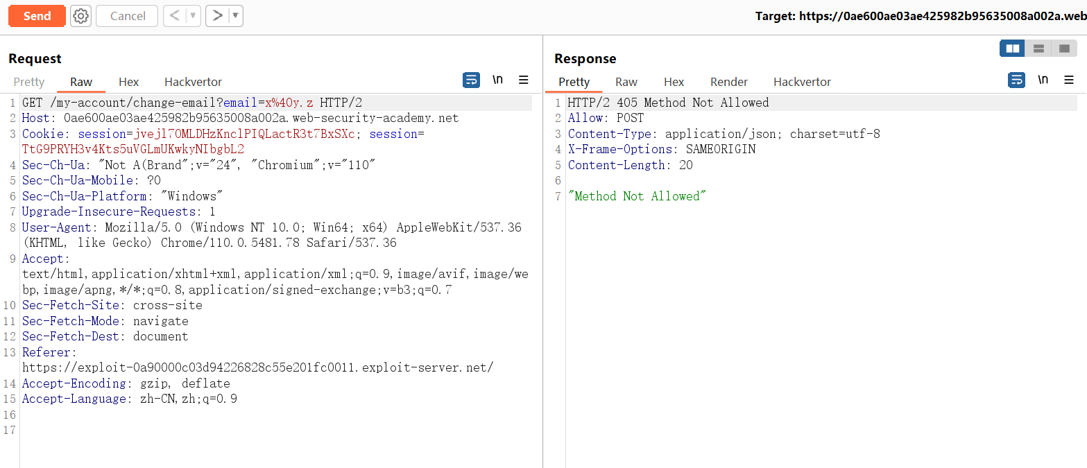Image resolution: width=1087 pixels, height=468 pixels.
Task: Go back to previous request with left arrow
Action: pyautogui.click(x=175, y=16)
